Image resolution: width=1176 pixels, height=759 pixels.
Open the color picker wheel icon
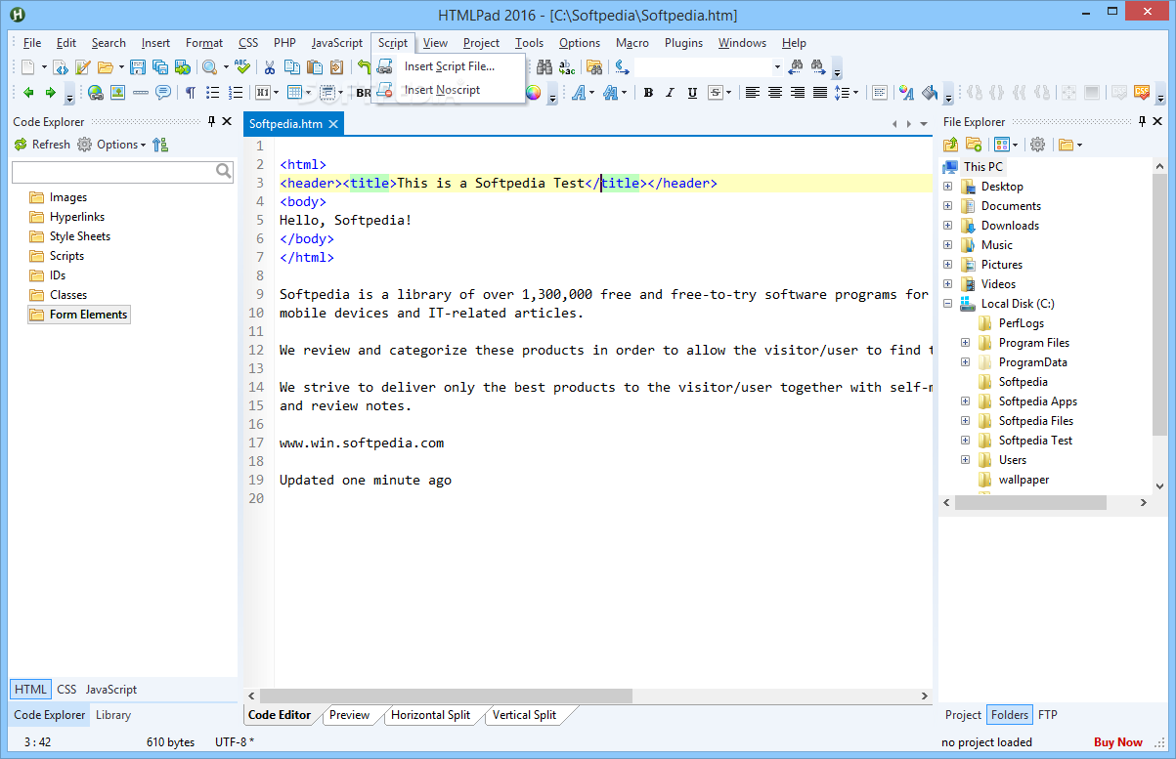coord(533,93)
